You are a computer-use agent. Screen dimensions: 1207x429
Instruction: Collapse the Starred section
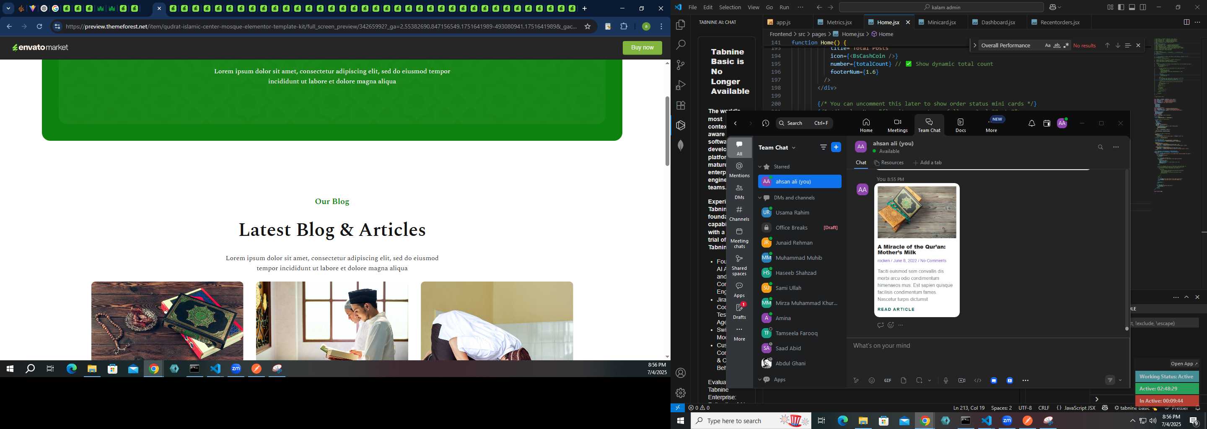pyautogui.click(x=760, y=167)
